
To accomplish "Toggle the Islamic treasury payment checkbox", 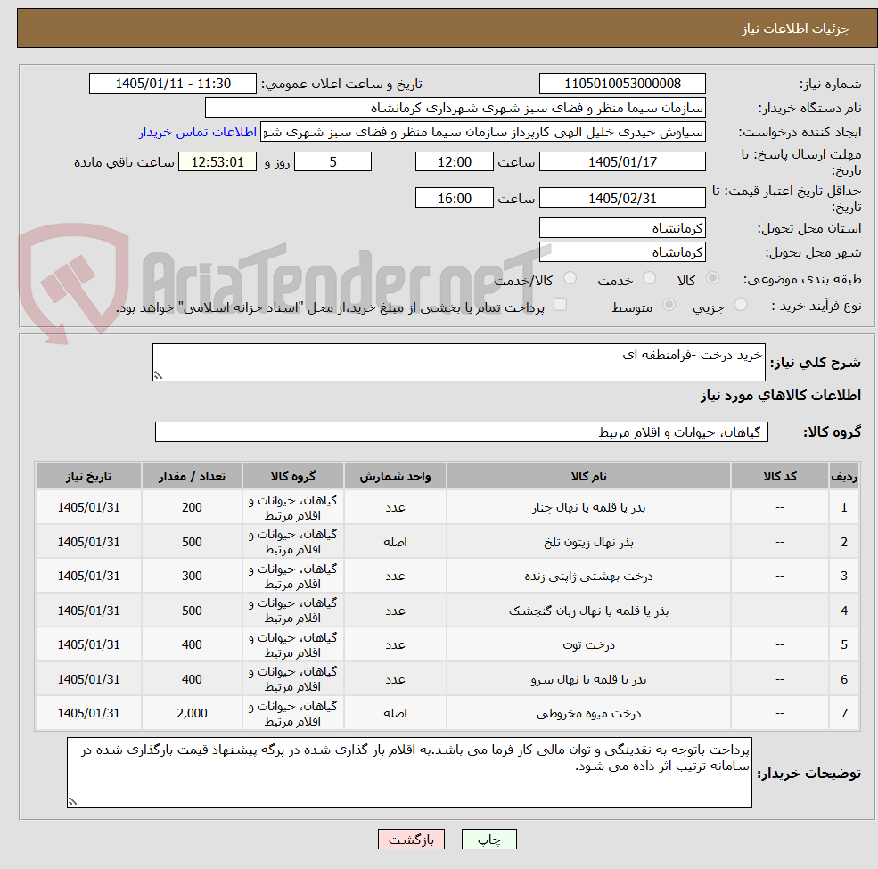I will [560, 305].
